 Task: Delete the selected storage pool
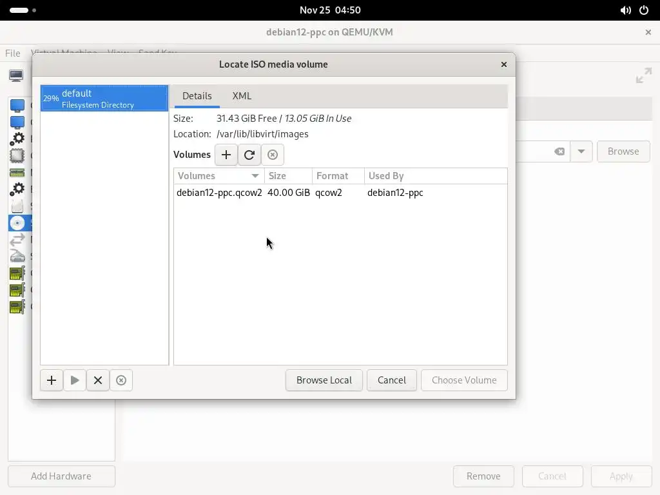[121, 380]
